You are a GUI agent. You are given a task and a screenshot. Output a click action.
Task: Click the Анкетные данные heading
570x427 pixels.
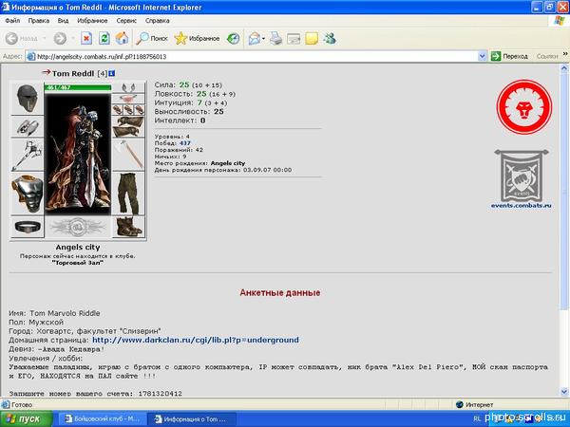(x=280, y=292)
